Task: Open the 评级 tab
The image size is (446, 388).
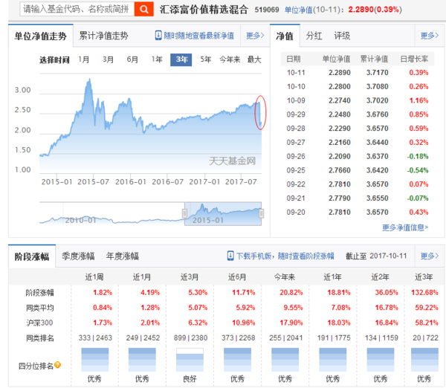Action: tap(342, 36)
